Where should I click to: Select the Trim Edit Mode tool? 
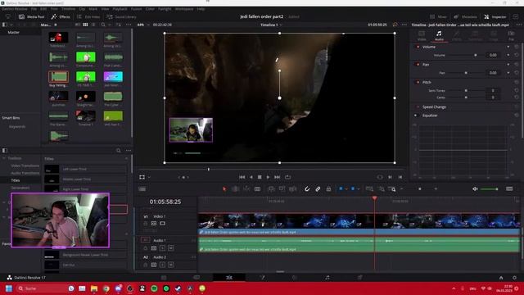(x=235, y=189)
